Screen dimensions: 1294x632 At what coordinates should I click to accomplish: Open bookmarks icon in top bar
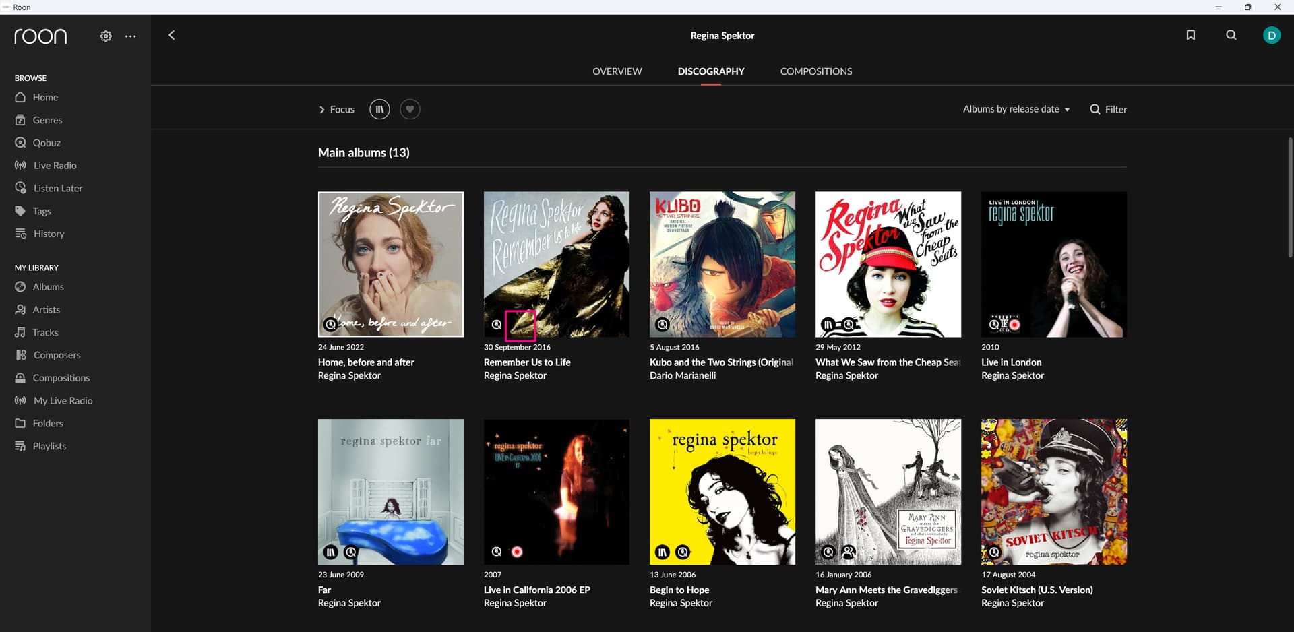pos(1191,35)
